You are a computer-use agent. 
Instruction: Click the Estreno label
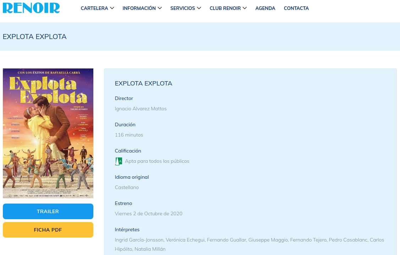124,204
